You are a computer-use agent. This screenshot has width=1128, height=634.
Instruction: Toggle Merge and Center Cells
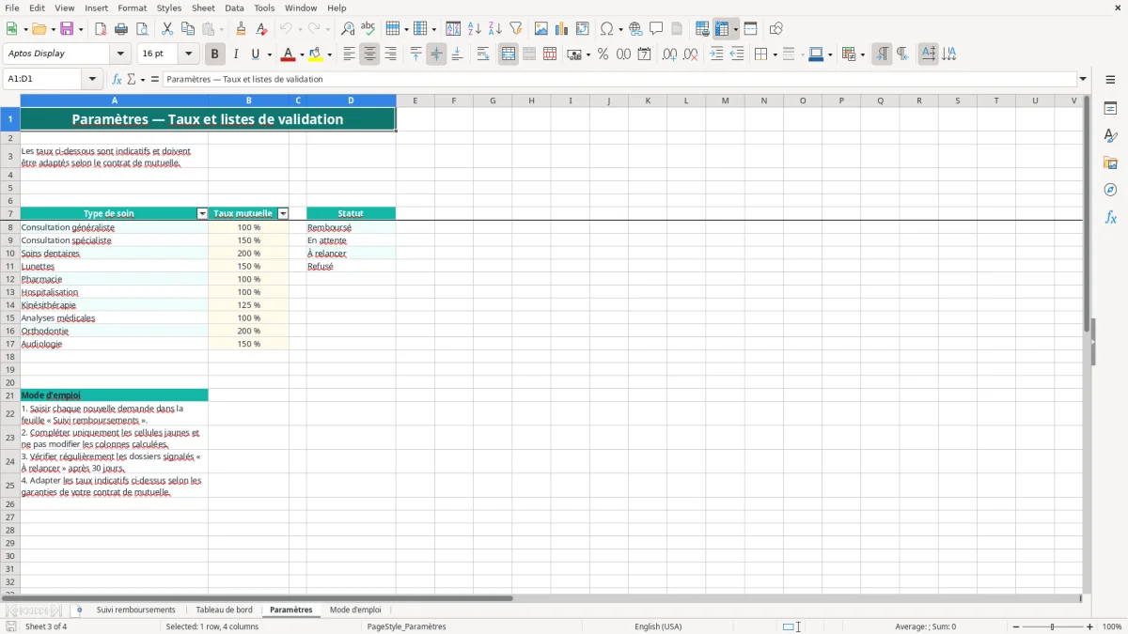click(x=509, y=54)
